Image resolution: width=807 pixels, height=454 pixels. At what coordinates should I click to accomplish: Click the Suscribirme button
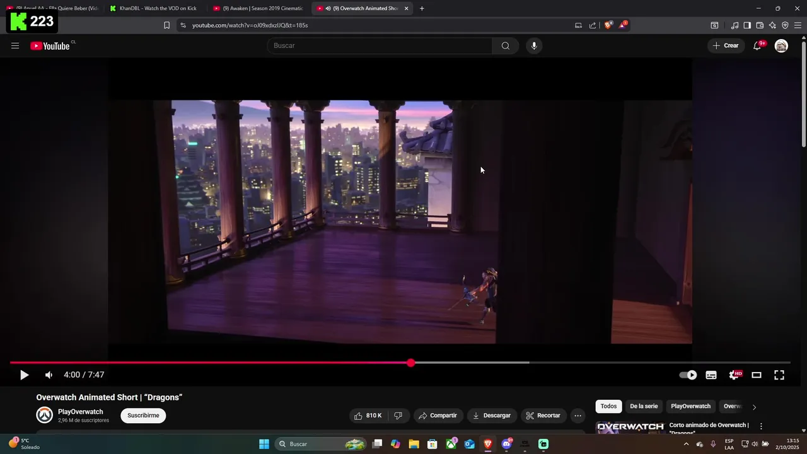pos(143,416)
